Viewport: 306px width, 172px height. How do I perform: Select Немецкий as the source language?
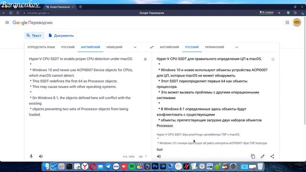click(114, 47)
